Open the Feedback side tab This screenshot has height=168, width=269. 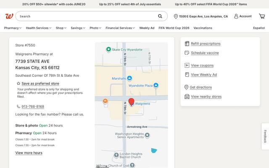tap(265, 136)
